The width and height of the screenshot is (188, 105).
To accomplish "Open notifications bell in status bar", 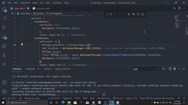I will [184, 98].
